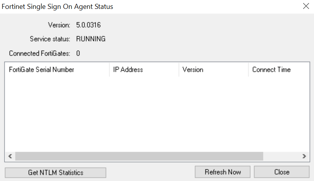Close the dialog with the X icon
Viewport: 314px width, 181px height.
click(x=306, y=6)
